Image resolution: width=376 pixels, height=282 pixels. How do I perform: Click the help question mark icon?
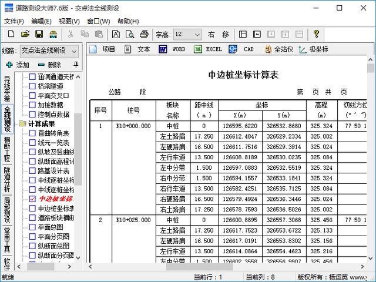click(316, 35)
